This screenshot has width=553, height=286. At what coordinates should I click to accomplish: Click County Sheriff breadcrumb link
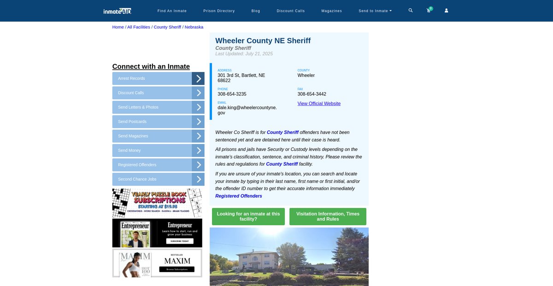tap(167, 27)
